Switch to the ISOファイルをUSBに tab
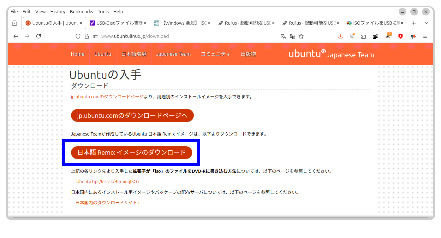The width and height of the screenshot is (441, 238). 375,23
